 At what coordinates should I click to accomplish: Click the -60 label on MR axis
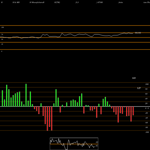(146, 123)
